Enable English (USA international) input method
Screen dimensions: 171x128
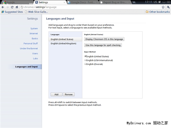85,60
